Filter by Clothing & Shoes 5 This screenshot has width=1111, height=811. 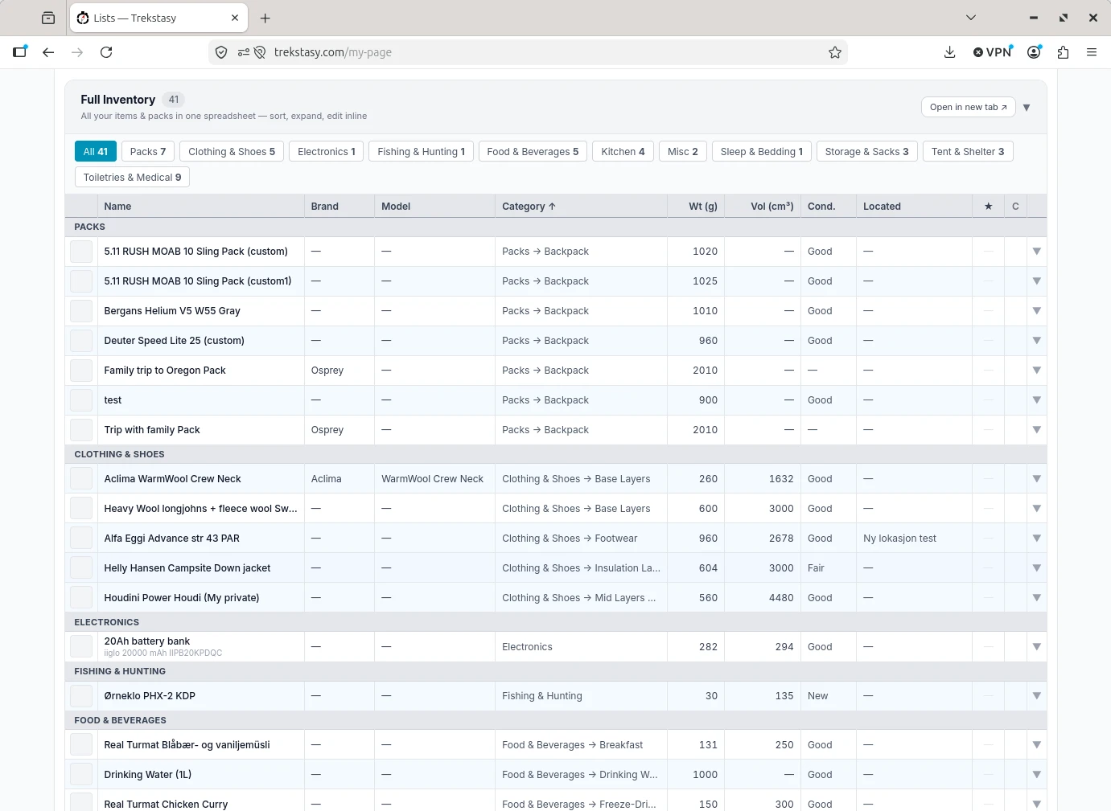(x=232, y=152)
